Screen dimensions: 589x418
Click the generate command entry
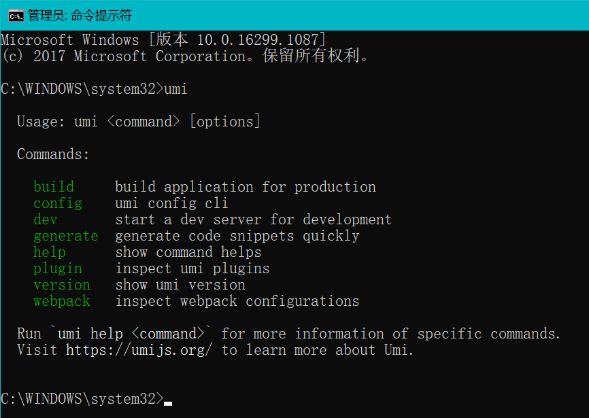(x=65, y=235)
